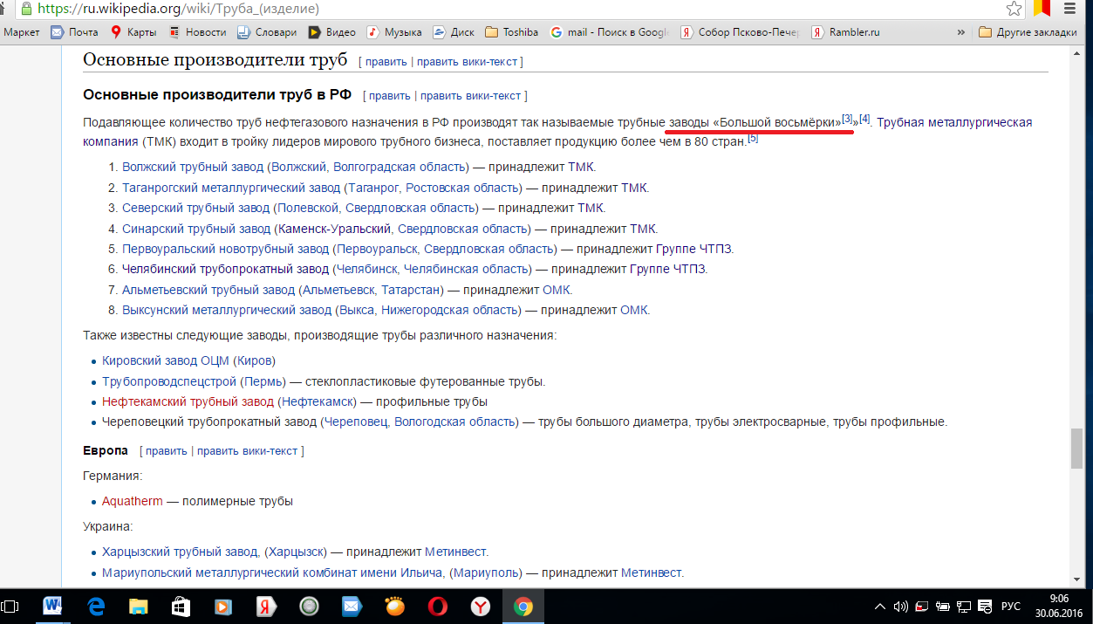Click the ОМК link in the Альметьевский row
The image size is (1093, 624).
[557, 290]
